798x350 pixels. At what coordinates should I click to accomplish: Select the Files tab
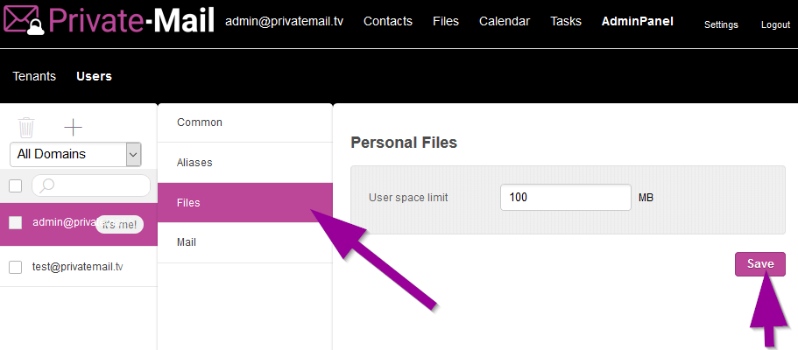pyautogui.click(x=188, y=203)
